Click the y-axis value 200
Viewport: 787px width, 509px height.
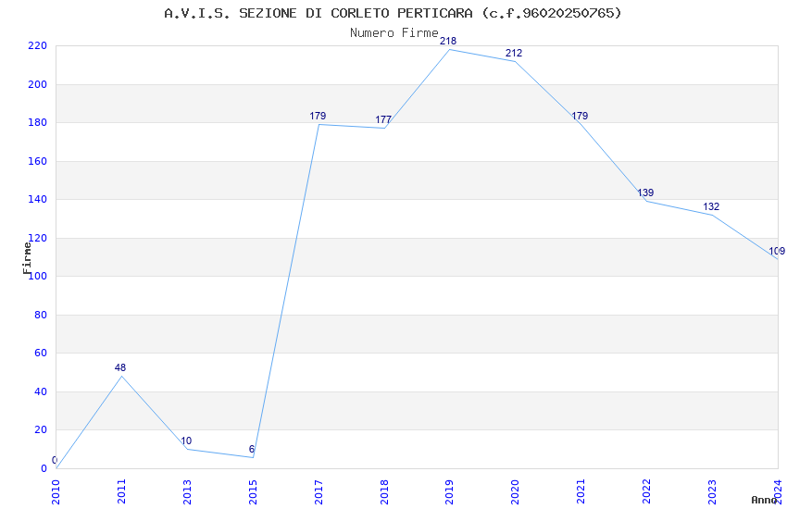tap(38, 85)
